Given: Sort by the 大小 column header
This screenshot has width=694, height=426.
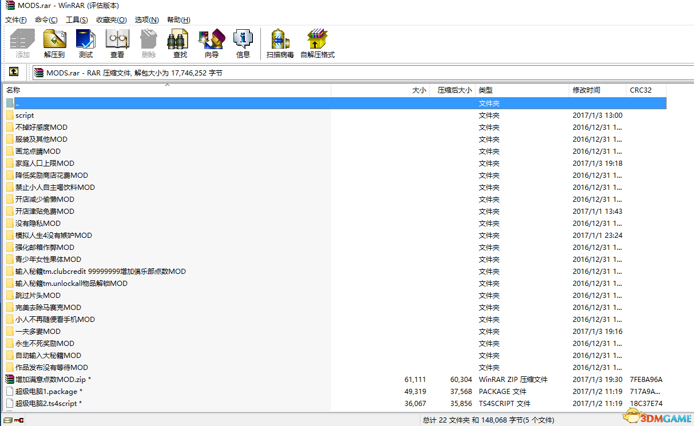Looking at the screenshot, I should click(380, 90).
